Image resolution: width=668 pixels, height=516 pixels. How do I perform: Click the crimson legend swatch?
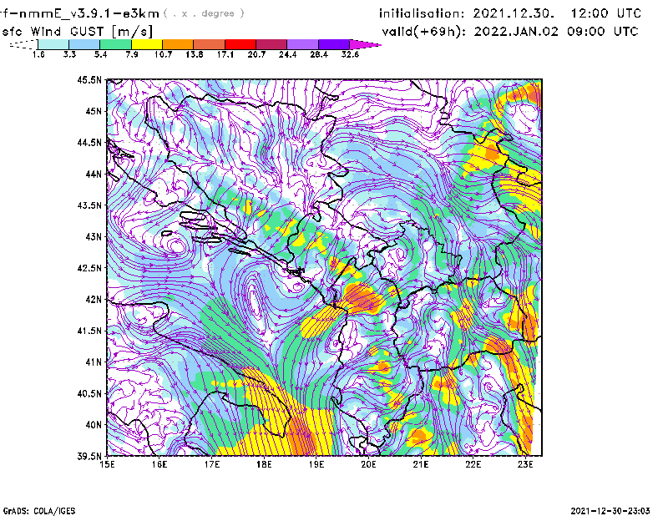(271, 44)
